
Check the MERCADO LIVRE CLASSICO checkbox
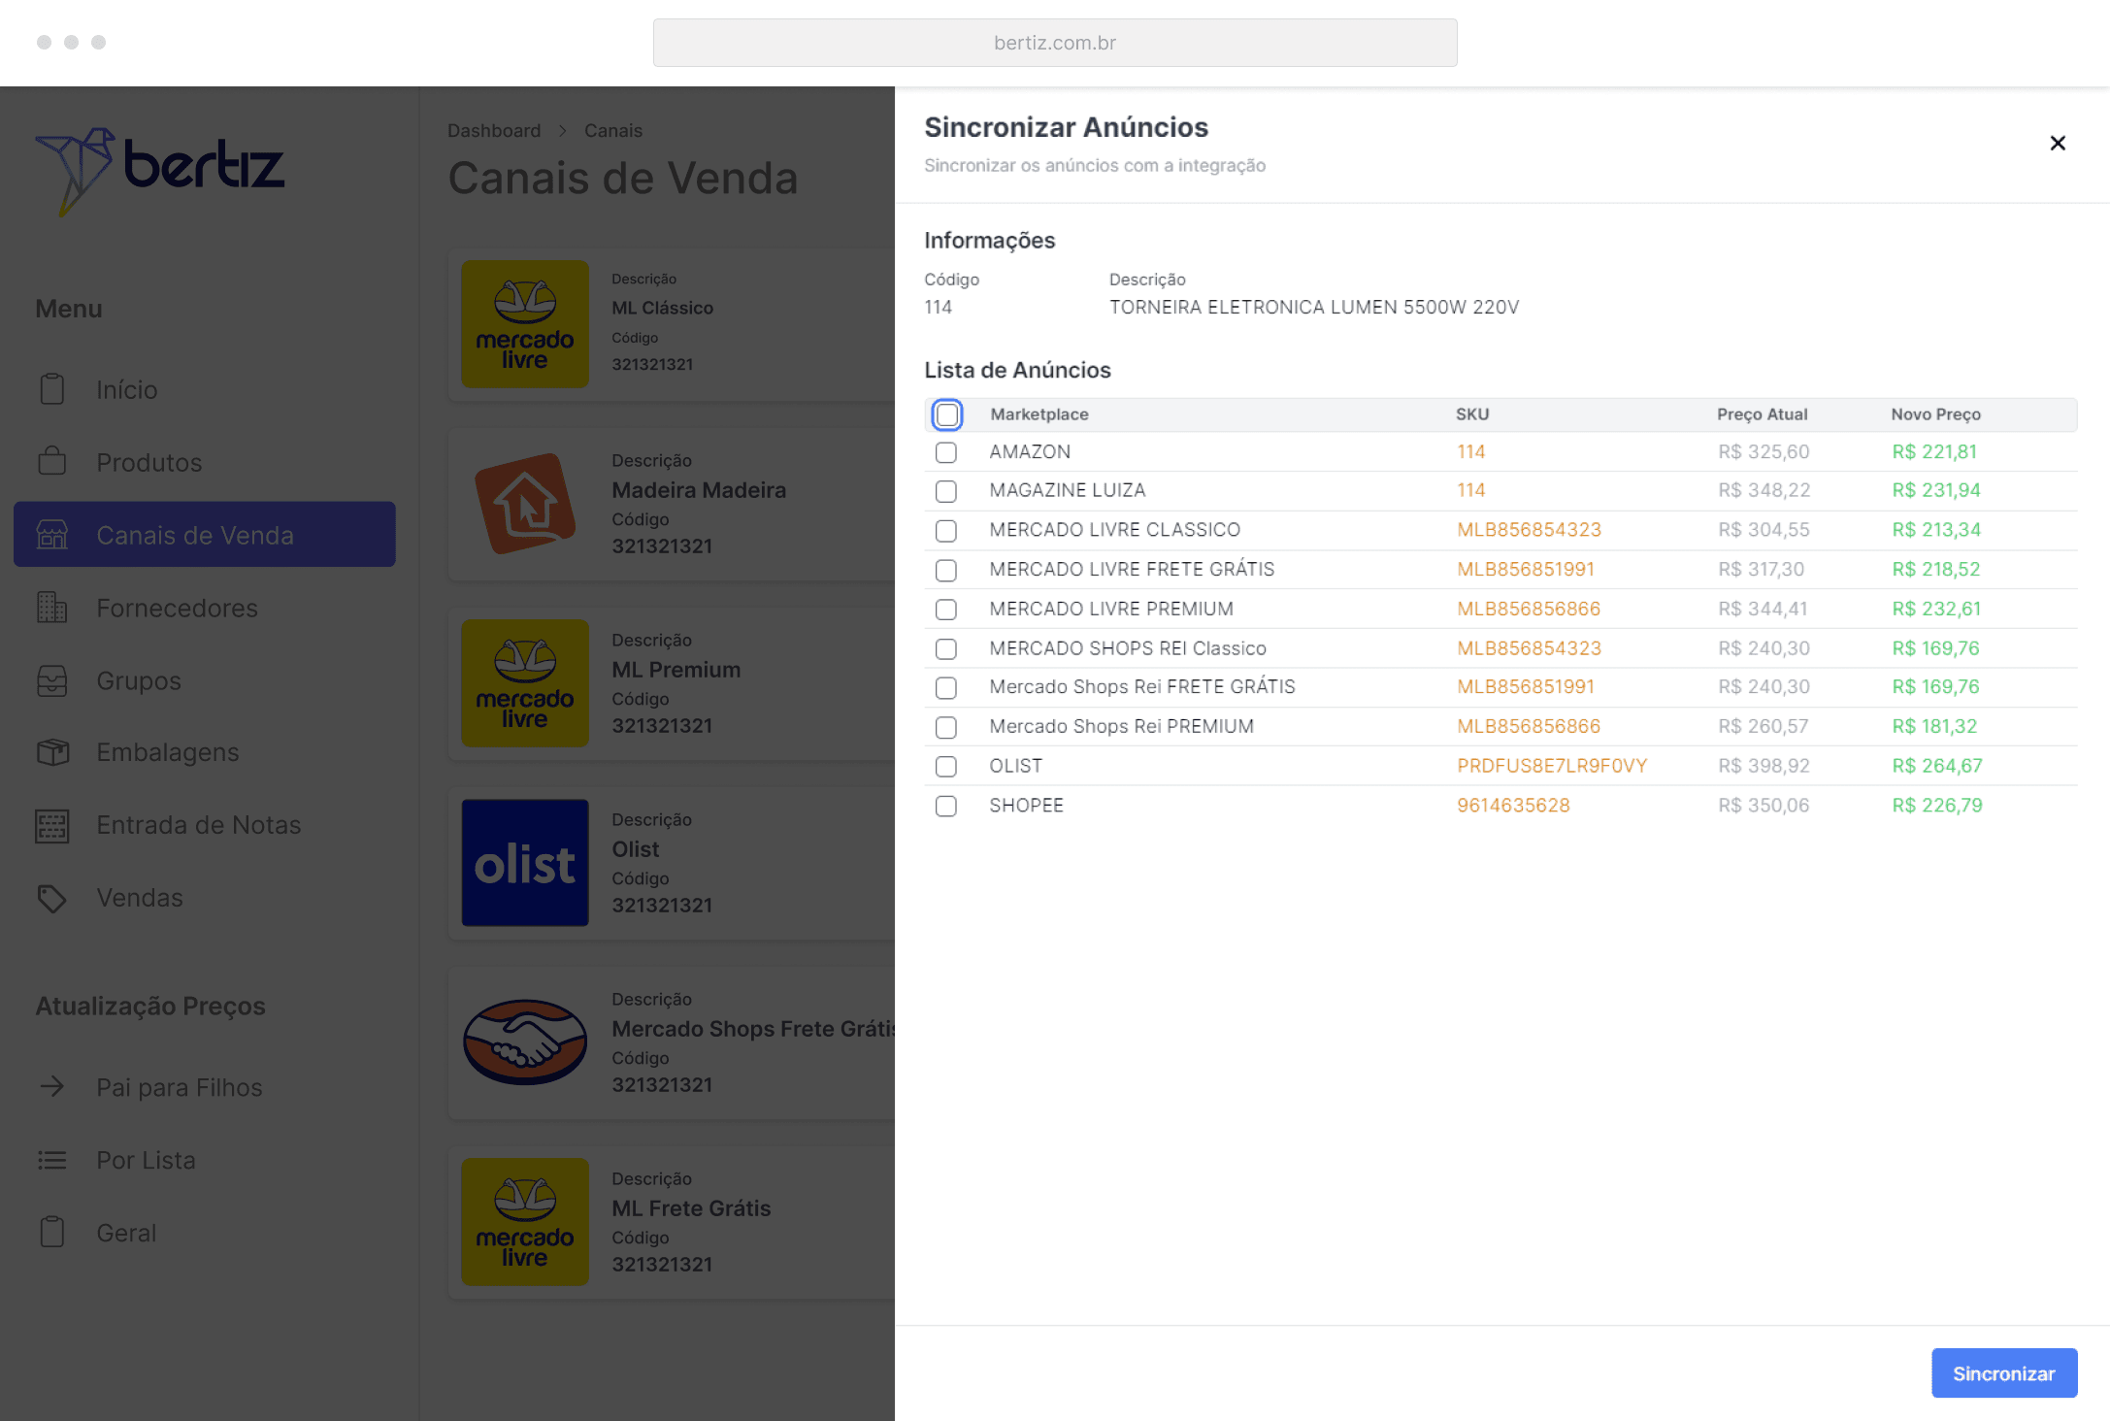pos(946,531)
